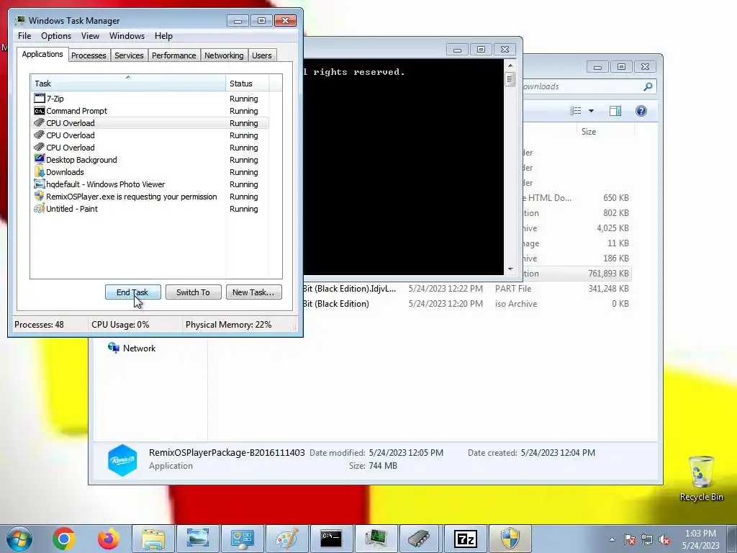The height and width of the screenshot is (553, 737).
Task: Switch to the Users tab
Action: (261, 55)
